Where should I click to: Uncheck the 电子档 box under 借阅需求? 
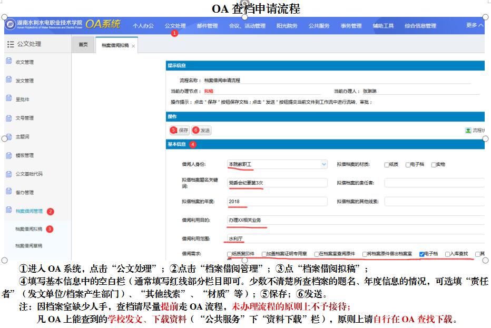click(x=421, y=254)
